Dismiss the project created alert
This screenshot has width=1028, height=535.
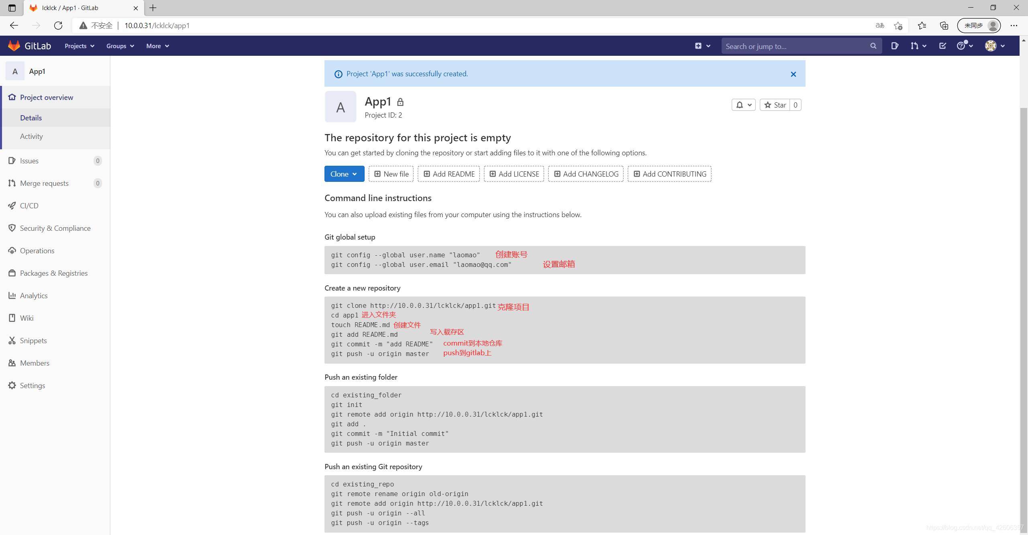tap(793, 74)
